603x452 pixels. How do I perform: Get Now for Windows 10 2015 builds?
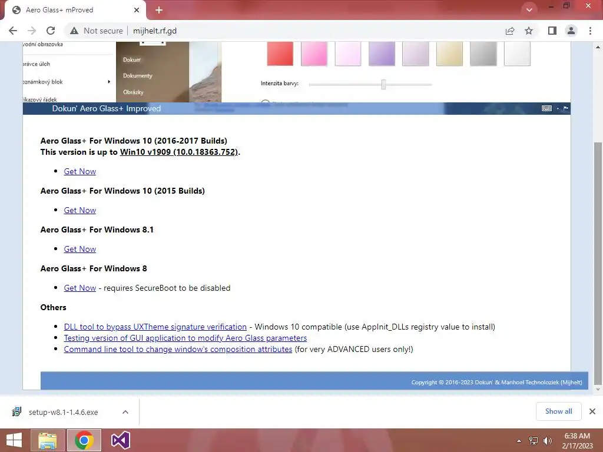pyautogui.click(x=79, y=210)
